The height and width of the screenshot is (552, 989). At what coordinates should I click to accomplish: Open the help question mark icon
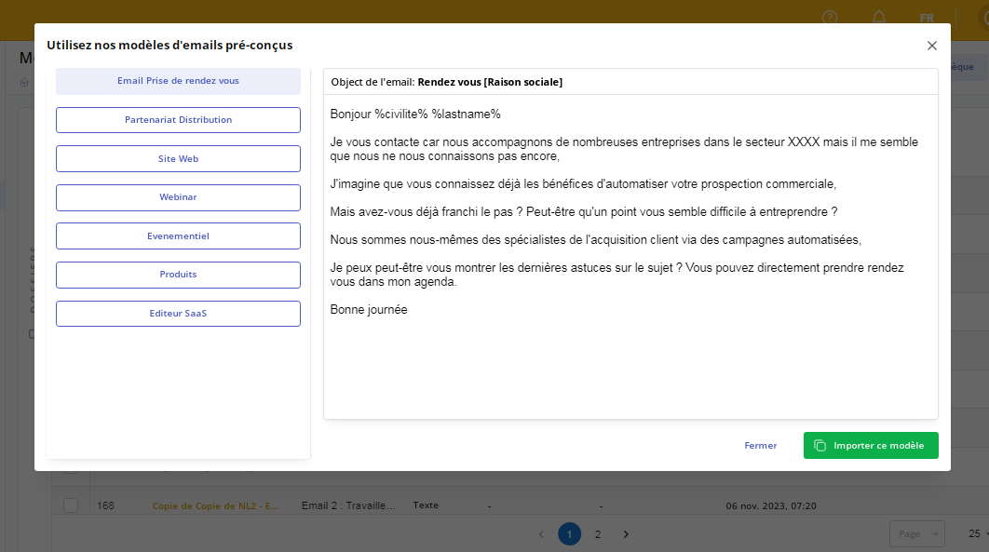pos(830,18)
